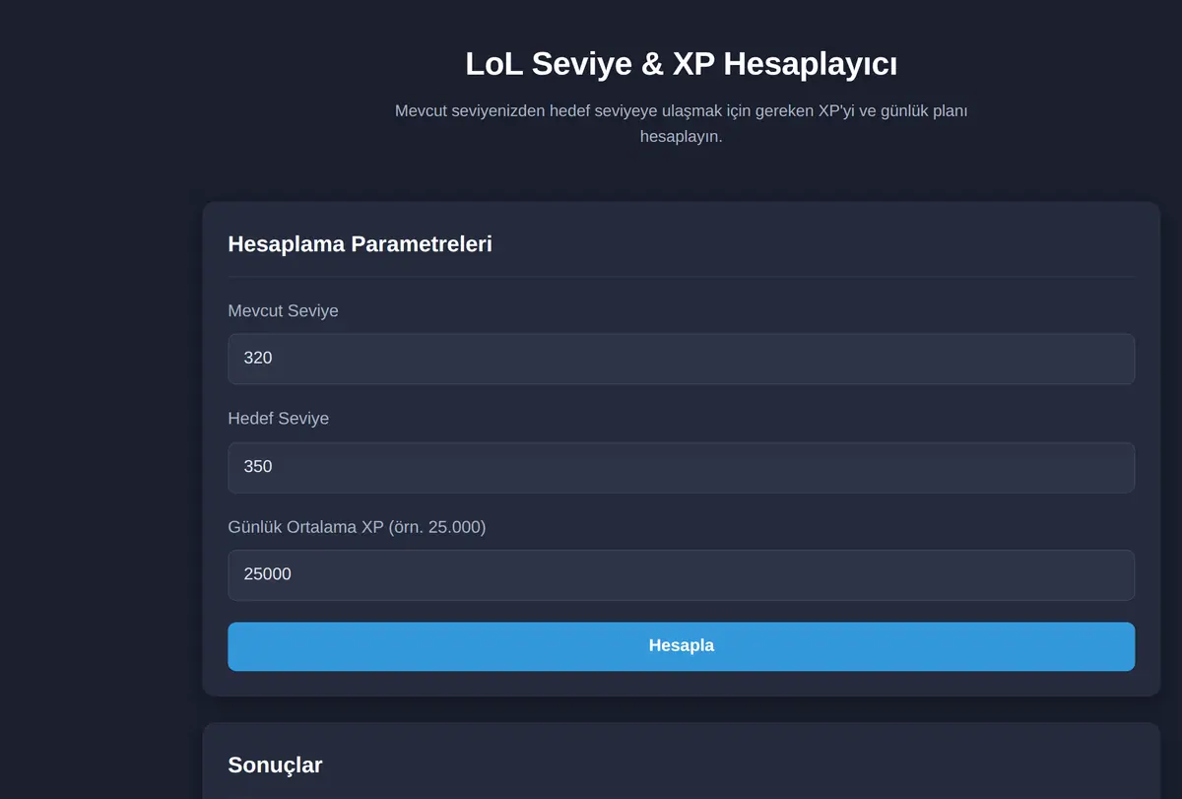Click the 'Mevcut Seviye' label
The height and width of the screenshot is (799, 1182).
pyautogui.click(x=283, y=310)
